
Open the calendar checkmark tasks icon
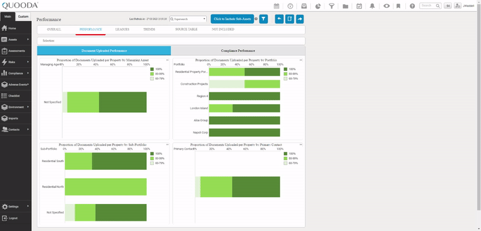point(359,6)
